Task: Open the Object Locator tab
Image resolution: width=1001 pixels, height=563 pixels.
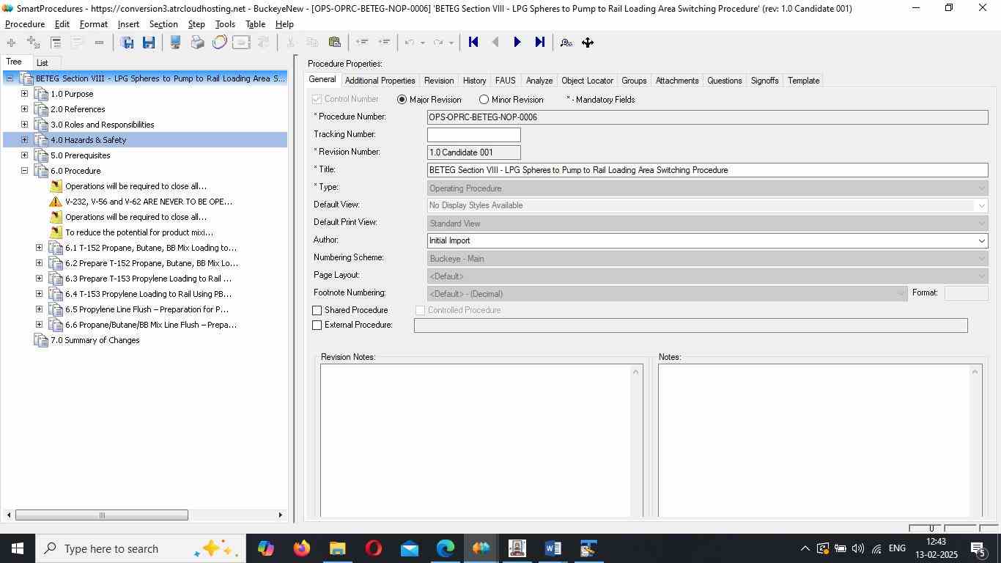Action: click(587, 81)
